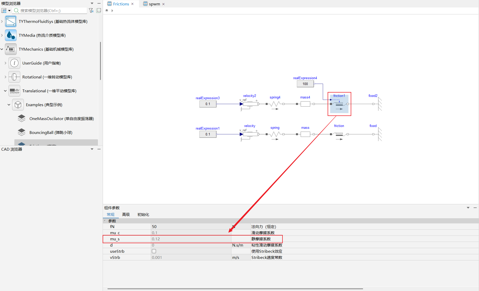Edit the mu_s value field
The image size is (479, 291).
coord(191,239)
